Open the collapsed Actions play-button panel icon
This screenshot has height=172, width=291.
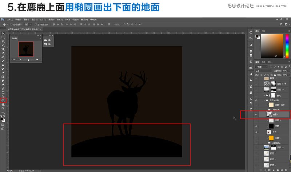pyautogui.click(x=251, y=80)
